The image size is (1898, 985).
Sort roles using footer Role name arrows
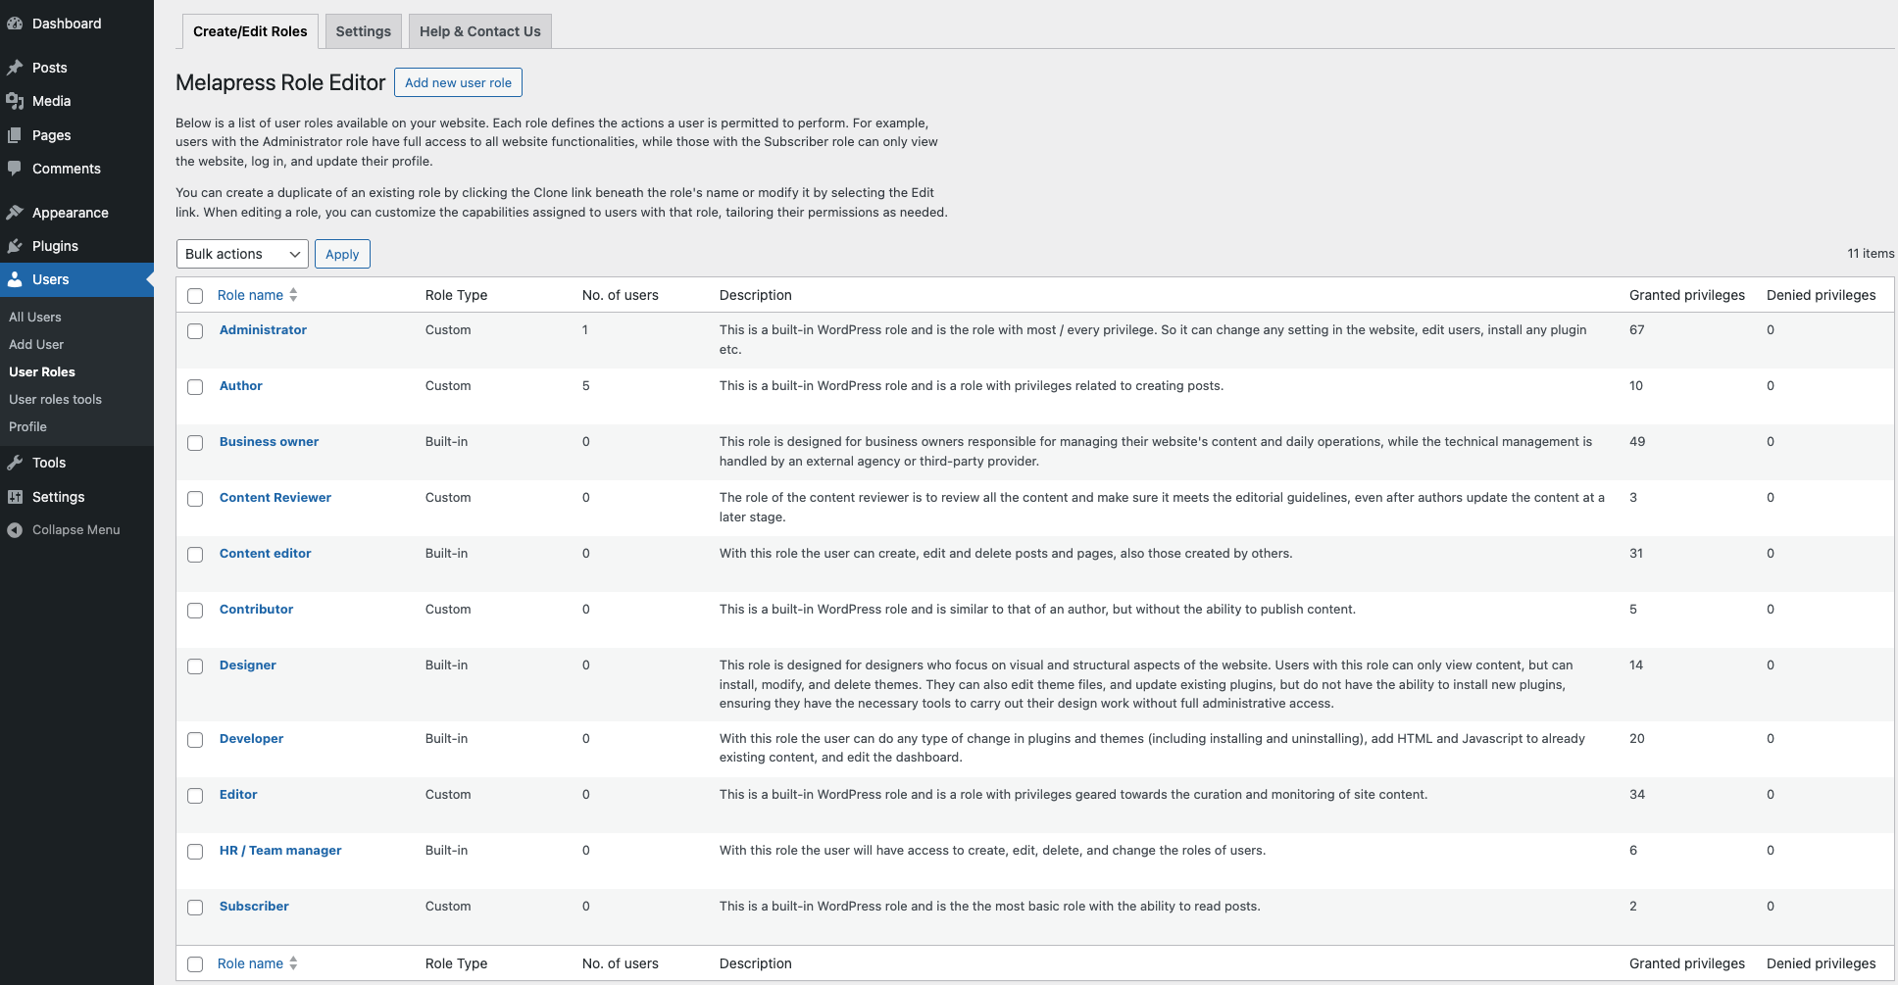coord(293,963)
